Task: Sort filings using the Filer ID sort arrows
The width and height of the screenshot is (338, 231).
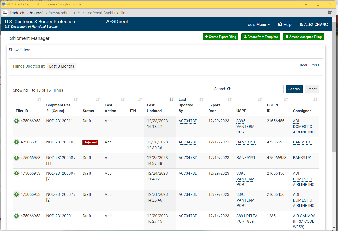Action: click(x=39, y=99)
